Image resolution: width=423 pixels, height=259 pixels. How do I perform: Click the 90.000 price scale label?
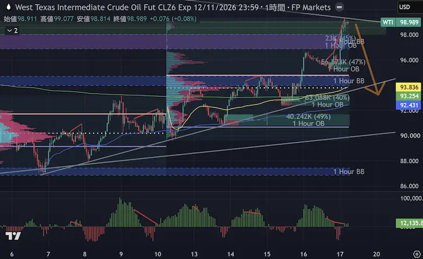coord(409,135)
